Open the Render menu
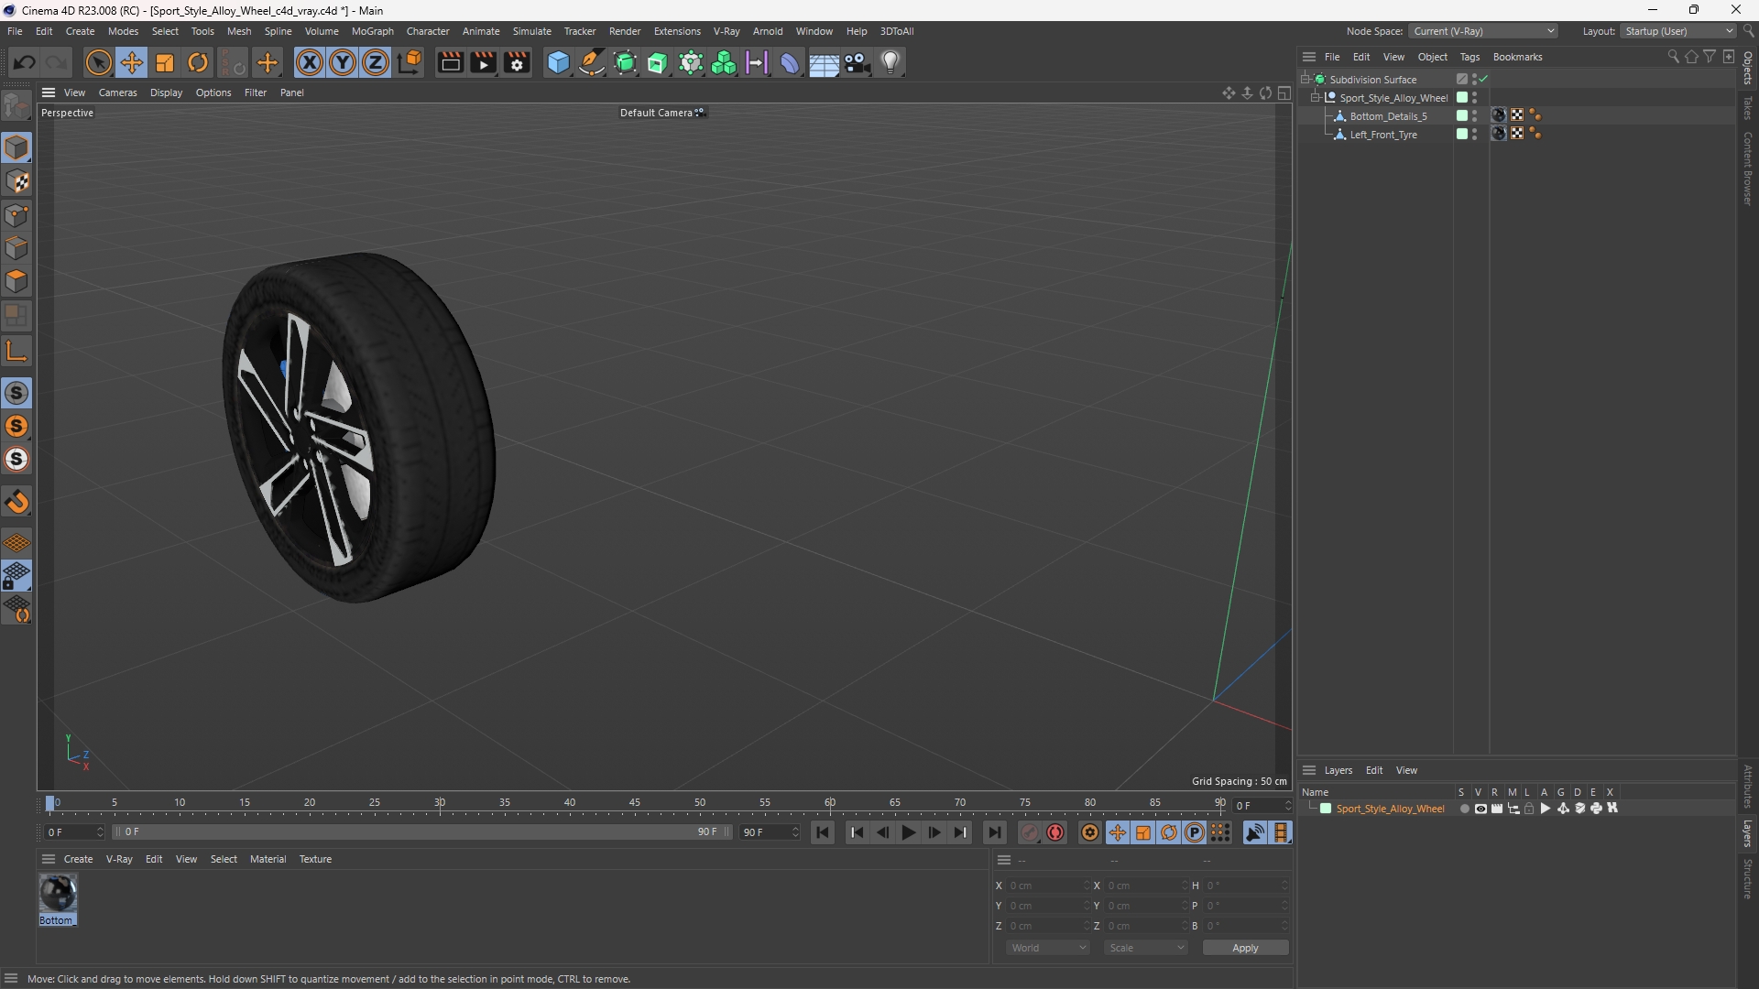The image size is (1759, 989). [x=625, y=31]
